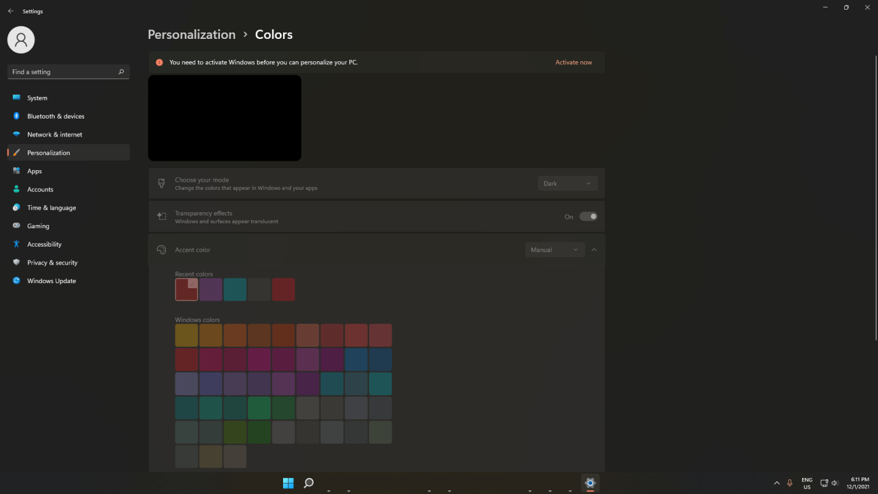Viewport: 878px width, 494px height.
Task: Click the palette icon beside Accent color
Action: click(x=161, y=250)
